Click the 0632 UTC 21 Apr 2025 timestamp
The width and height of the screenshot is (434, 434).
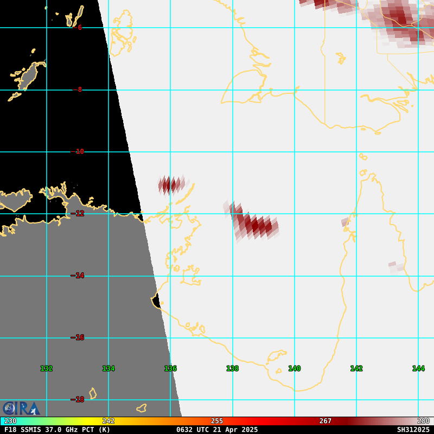pos(217,430)
